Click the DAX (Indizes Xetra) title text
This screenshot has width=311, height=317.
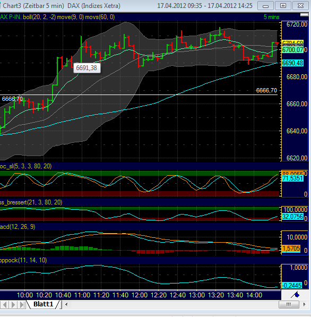(94, 6)
